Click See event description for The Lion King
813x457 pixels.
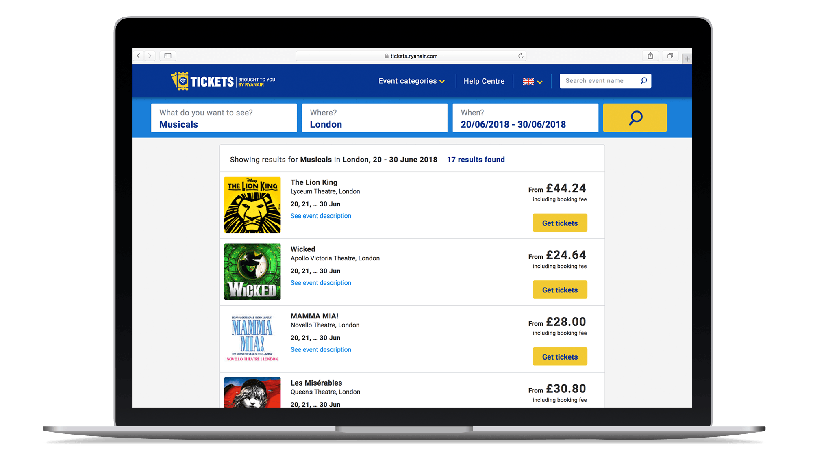point(320,215)
